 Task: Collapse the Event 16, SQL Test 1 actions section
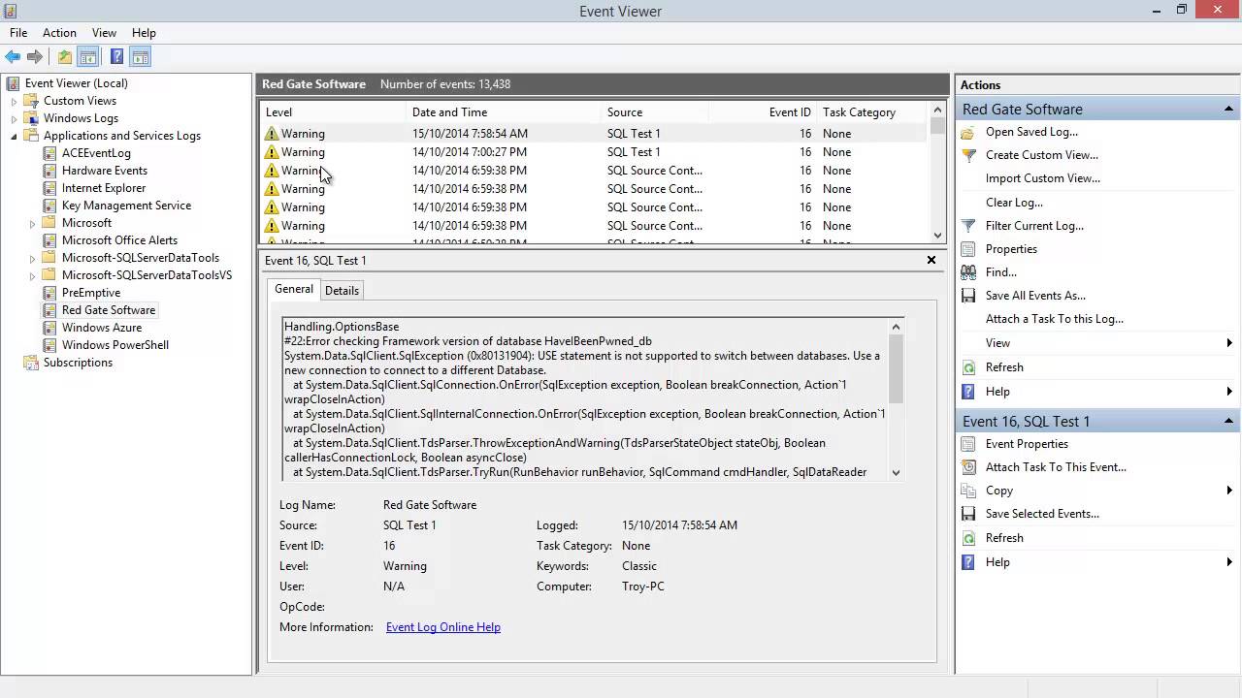point(1228,422)
